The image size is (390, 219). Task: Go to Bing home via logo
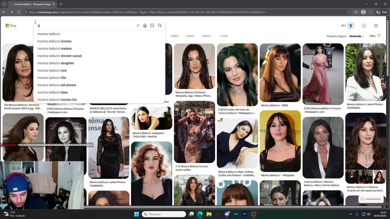coord(11,26)
